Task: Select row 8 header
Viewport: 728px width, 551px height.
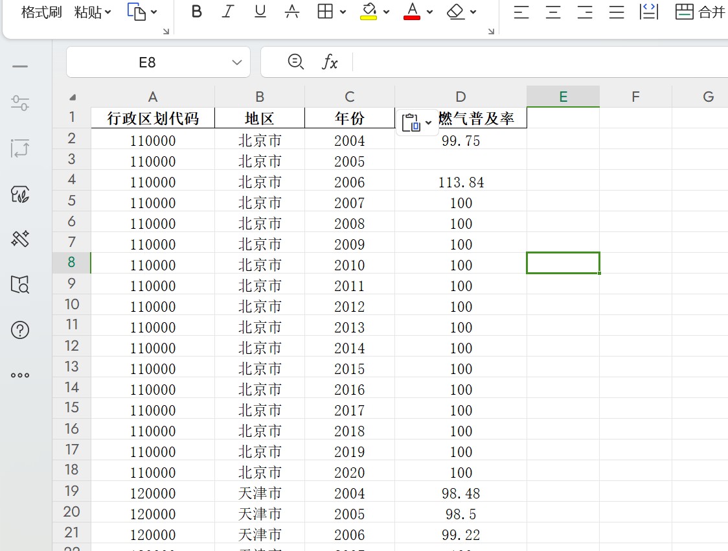Action: [71, 263]
